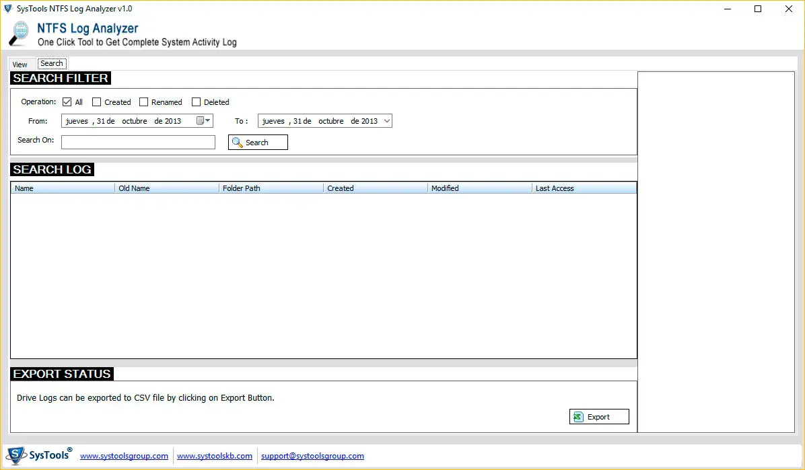Open www.systoolskb.com link

tap(215, 456)
